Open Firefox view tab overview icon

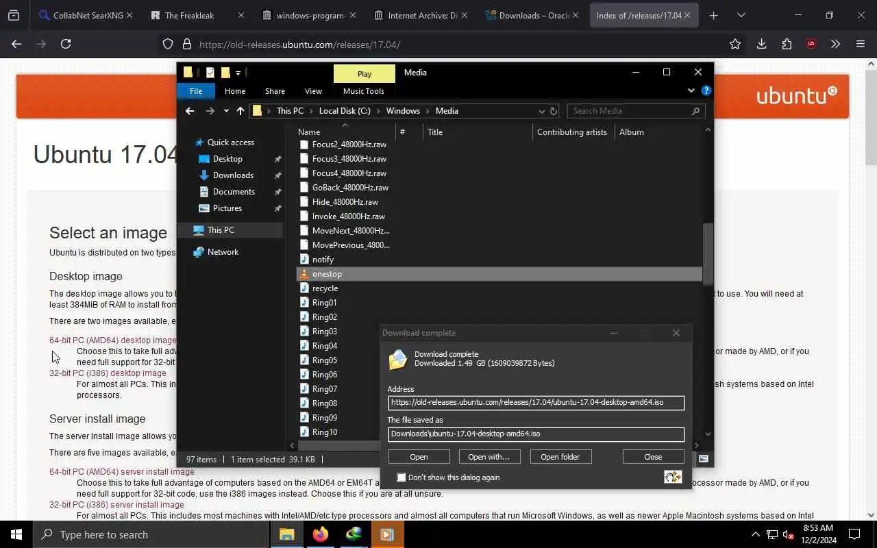click(x=14, y=15)
